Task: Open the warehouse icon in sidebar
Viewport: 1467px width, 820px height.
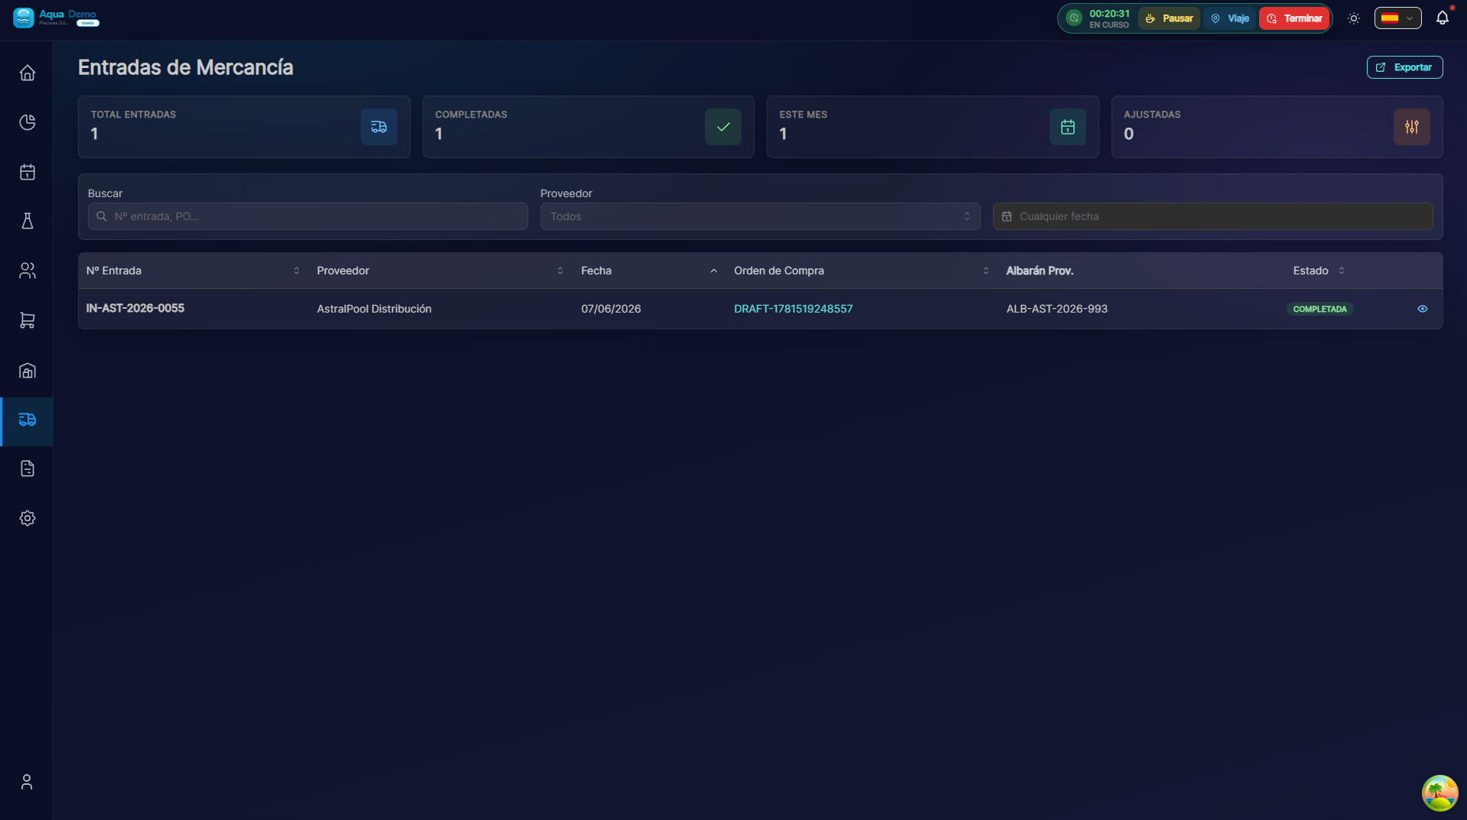Action: click(x=28, y=371)
